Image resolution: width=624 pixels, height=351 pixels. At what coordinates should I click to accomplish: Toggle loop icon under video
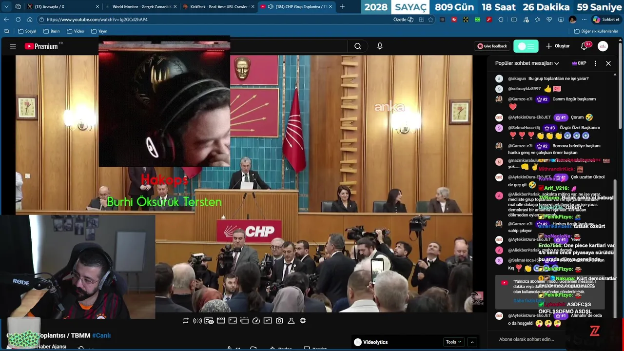186,321
